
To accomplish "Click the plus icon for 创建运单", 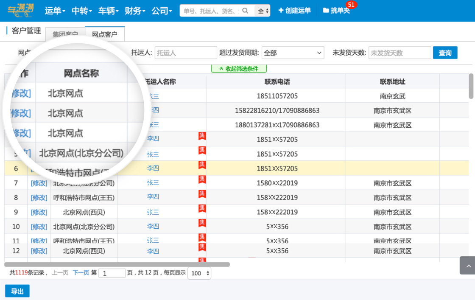I will [281, 11].
